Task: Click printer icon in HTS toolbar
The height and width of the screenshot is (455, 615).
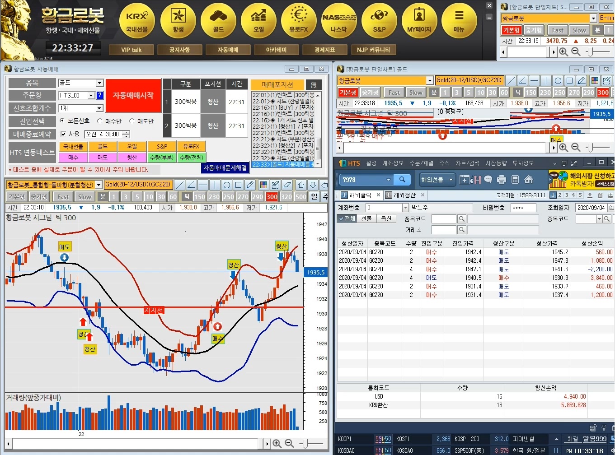Action: click(502, 180)
